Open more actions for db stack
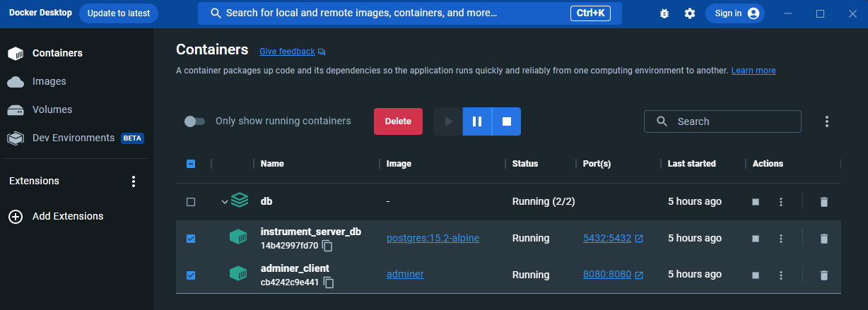The image size is (868, 310). 781,202
